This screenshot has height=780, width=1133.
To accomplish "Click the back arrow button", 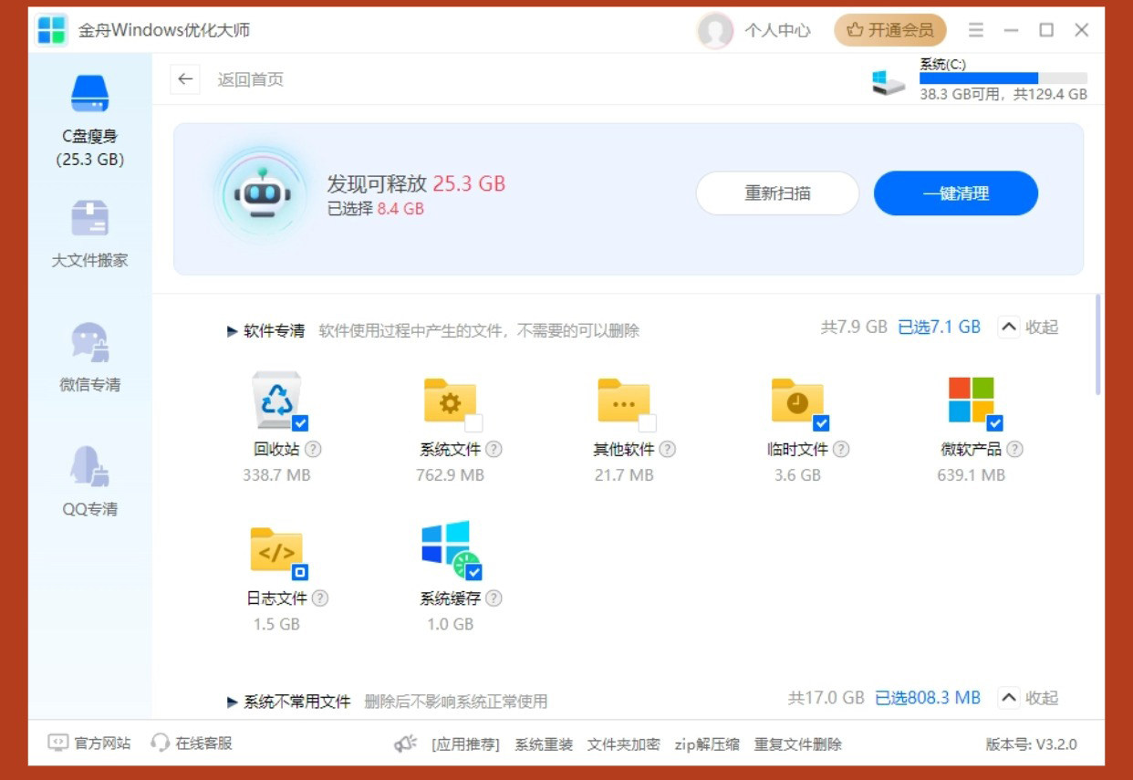I will pos(185,79).
